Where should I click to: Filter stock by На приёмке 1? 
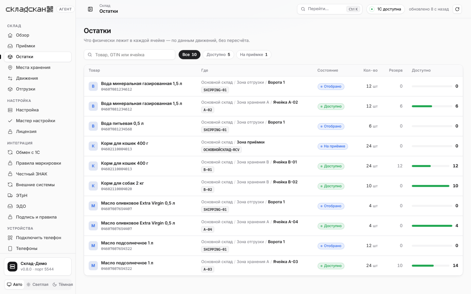[253, 55]
